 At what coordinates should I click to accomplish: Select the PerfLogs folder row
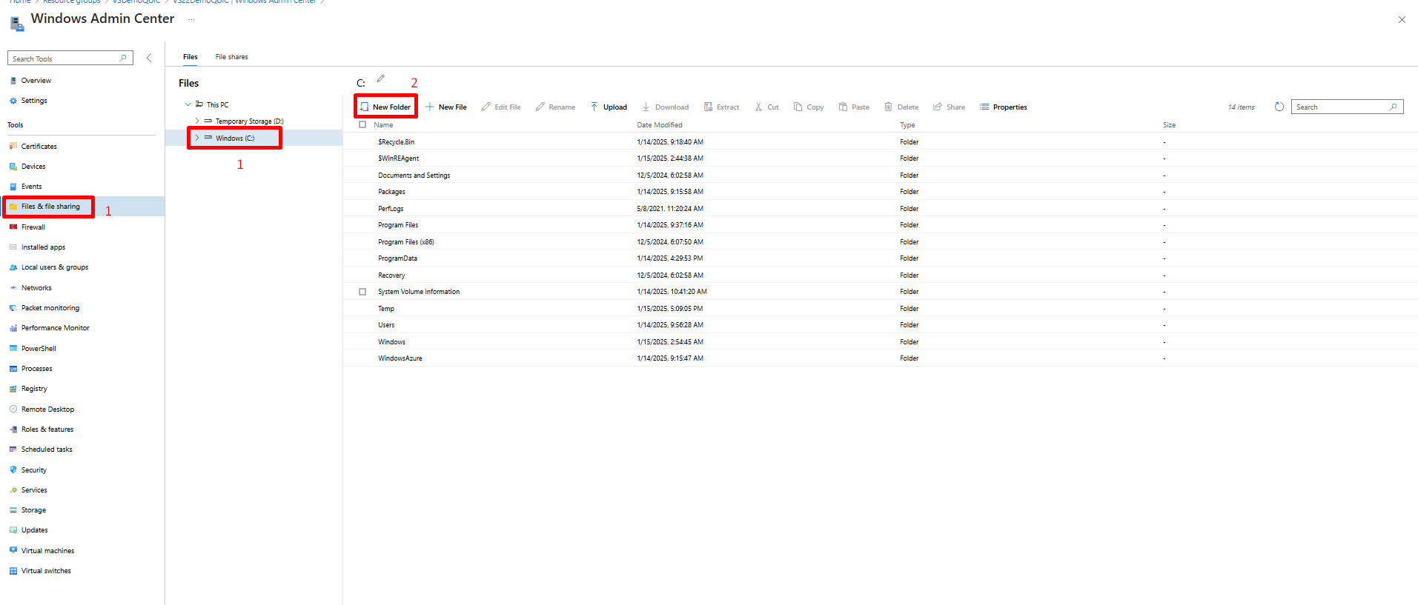(x=881, y=209)
